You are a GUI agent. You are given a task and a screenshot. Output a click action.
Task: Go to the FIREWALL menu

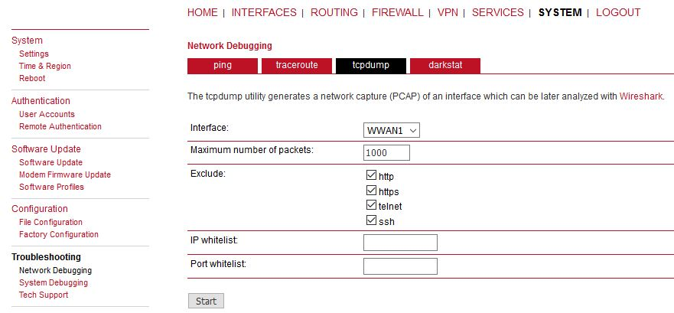[x=397, y=12]
